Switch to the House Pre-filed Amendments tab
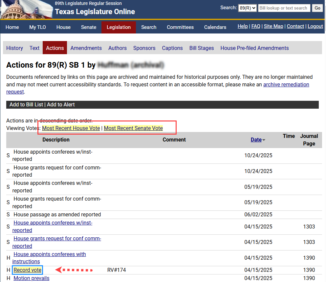 (x=254, y=48)
